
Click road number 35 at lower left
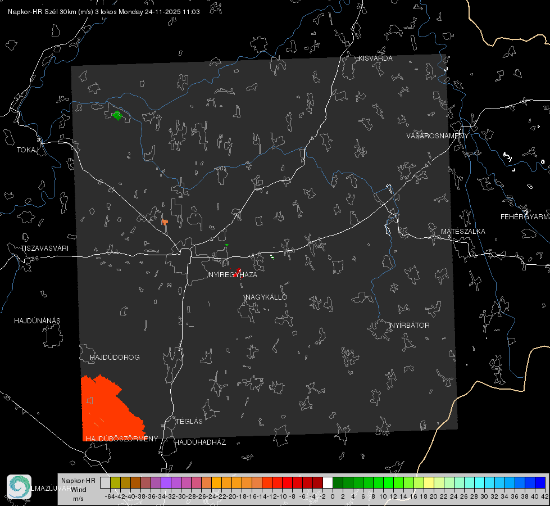(x=7, y=397)
